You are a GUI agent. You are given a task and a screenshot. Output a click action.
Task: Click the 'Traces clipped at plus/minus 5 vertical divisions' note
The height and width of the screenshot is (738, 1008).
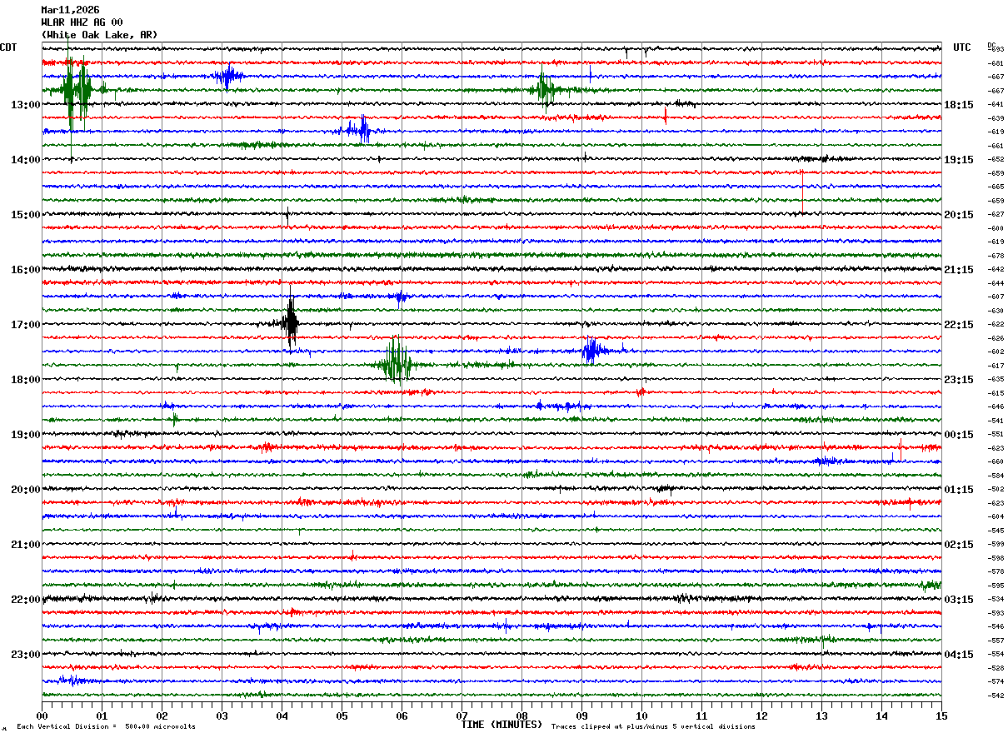tap(653, 727)
